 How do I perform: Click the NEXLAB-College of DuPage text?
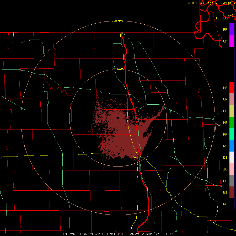click(209, 3)
